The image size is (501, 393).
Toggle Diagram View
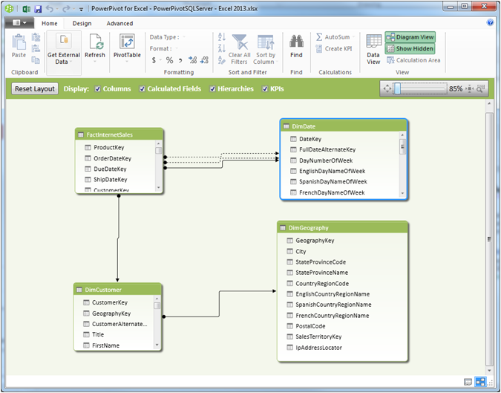(410, 37)
